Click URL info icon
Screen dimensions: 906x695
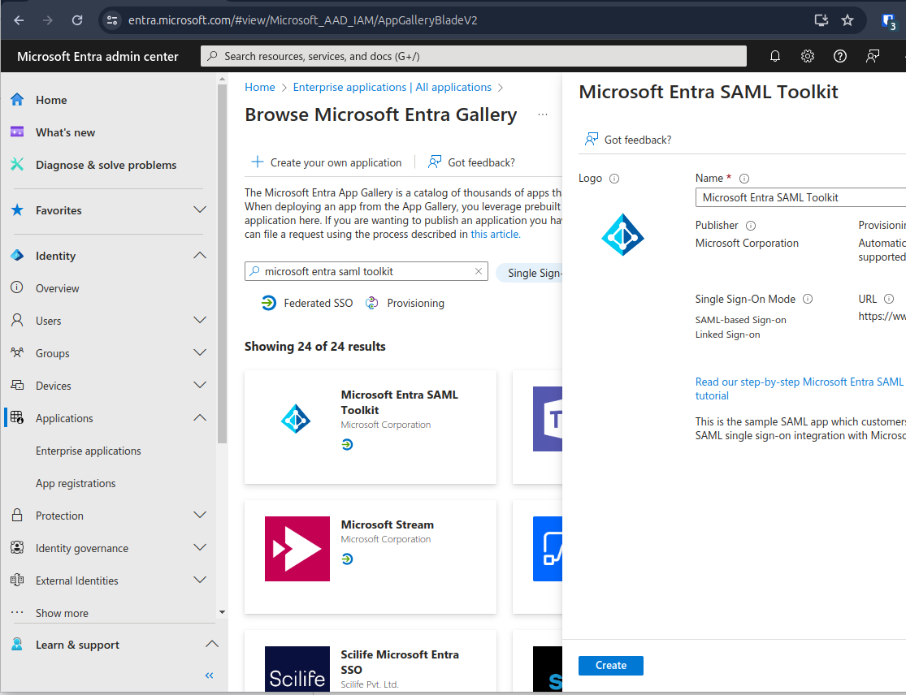[x=889, y=299]
